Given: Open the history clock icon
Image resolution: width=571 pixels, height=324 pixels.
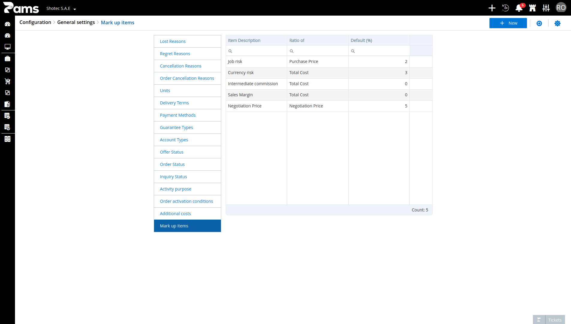Looking at the screenshot, I should click(505, 8).
